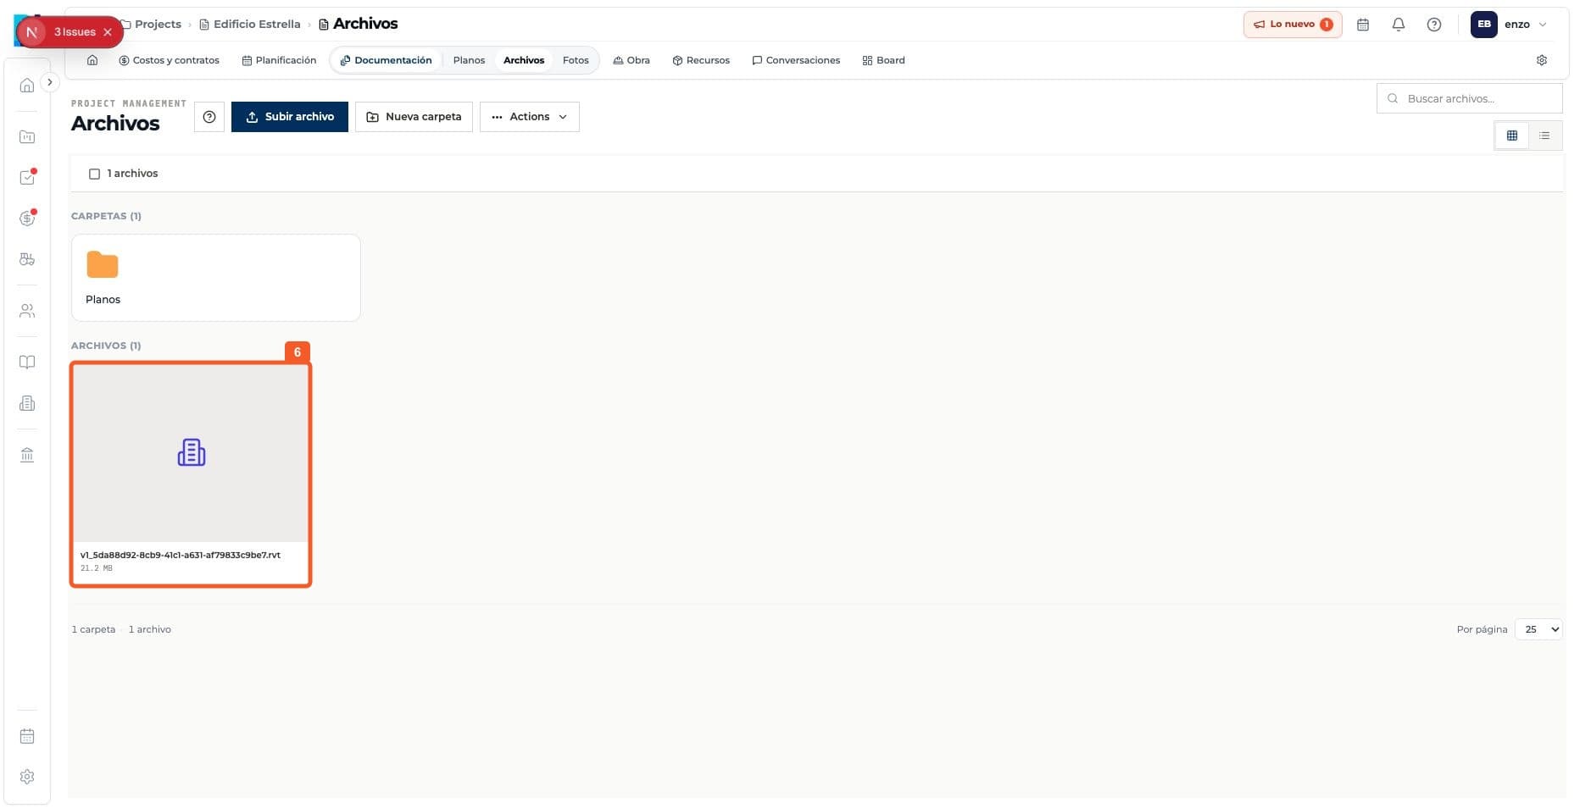Open the Costos y contratos tab
Screen dimensions: 1580x808
(170, 60)
